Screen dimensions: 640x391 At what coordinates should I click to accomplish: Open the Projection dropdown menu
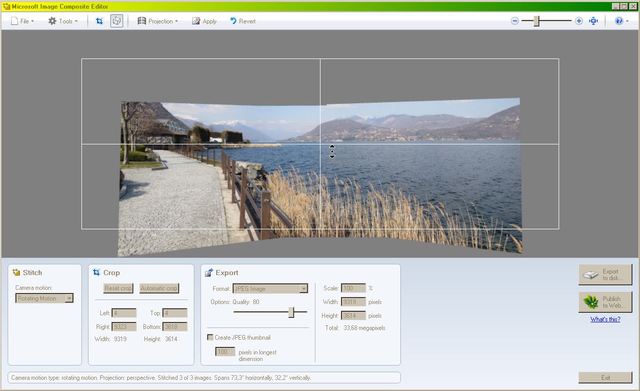158,21
